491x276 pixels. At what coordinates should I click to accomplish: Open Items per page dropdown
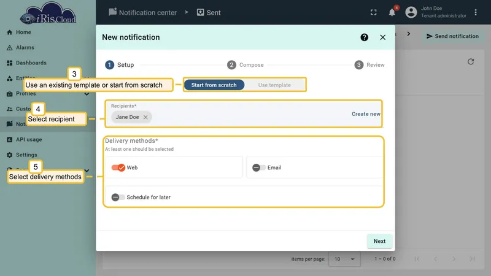click(x=344, y=259)
